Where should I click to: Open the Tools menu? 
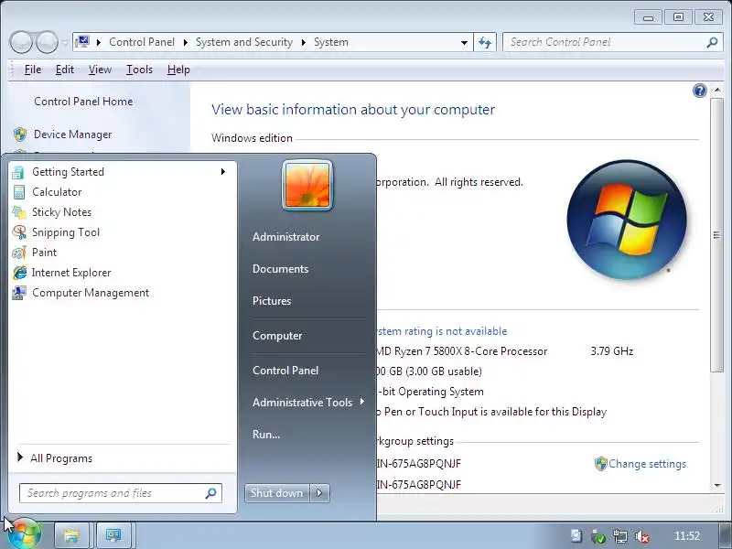[x=139, y=70]
